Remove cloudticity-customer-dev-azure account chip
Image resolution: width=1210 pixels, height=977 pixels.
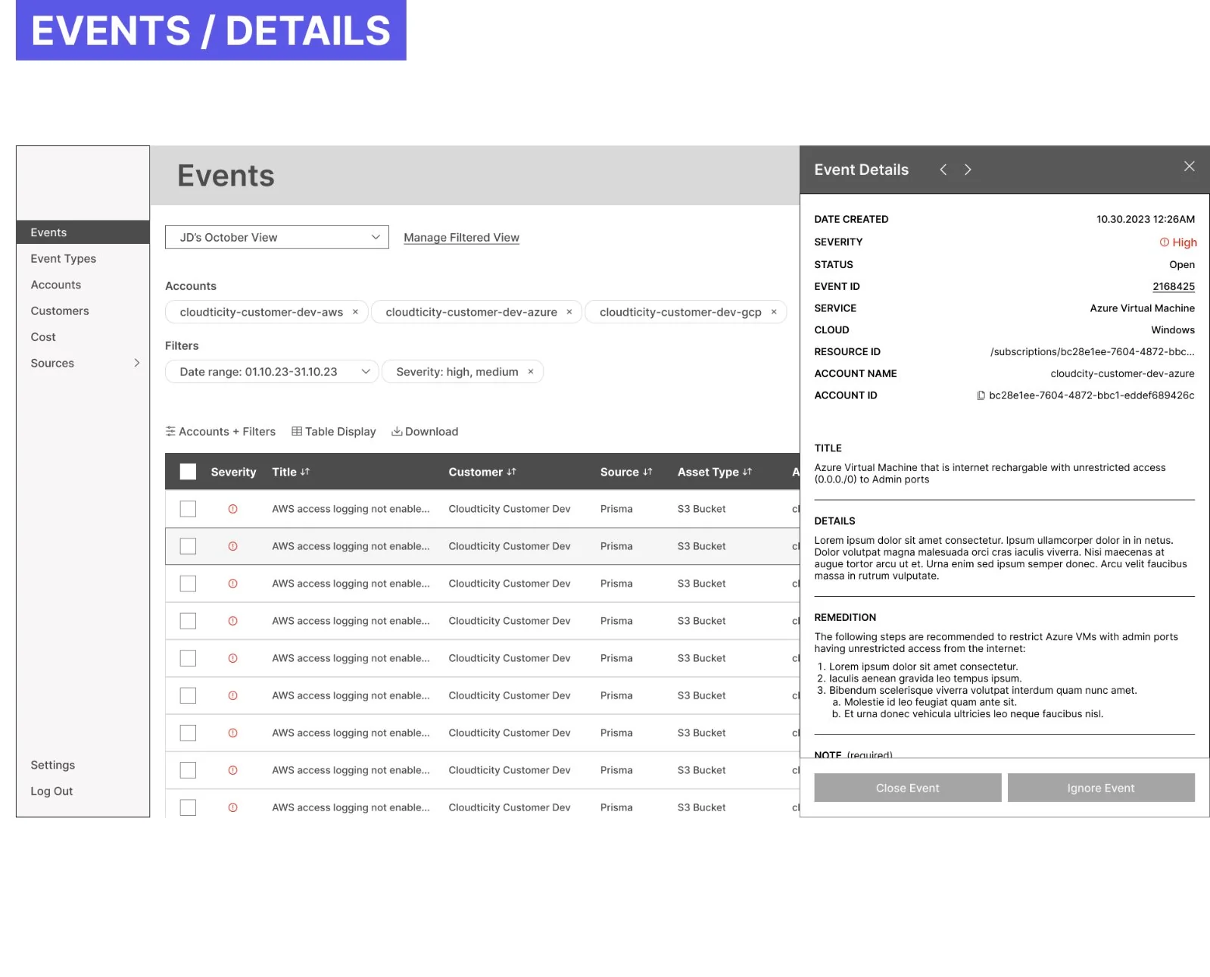(x=569, y=312)
